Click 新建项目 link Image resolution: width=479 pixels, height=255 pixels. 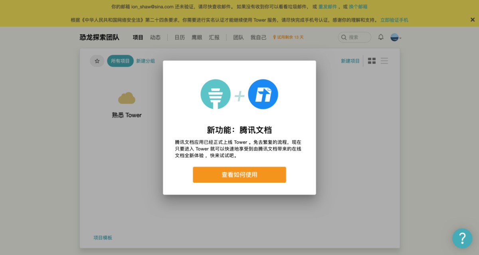pos(350,61)
